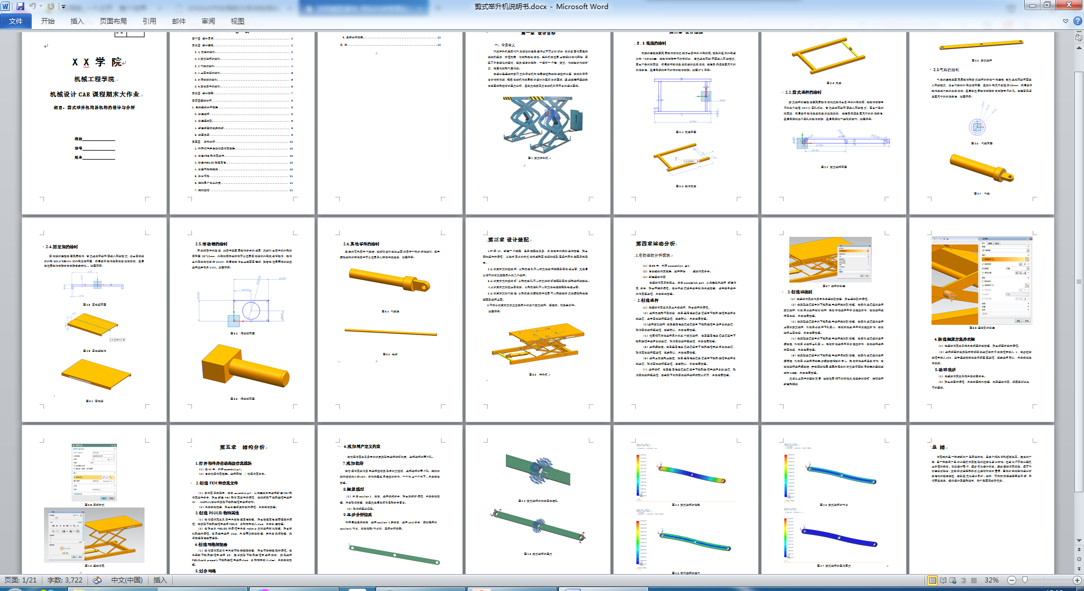
Task: Click the cover page text '机械工程学院'
Action: pyautogui.click(x=95, y=79)
